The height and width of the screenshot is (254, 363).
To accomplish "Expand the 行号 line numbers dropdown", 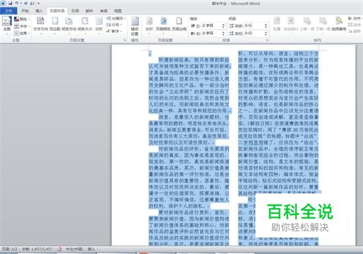I will pos(114,25).
